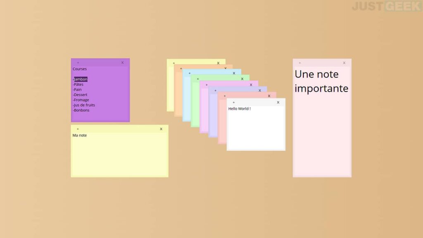Close the rear stacked yellow note

pos(218,63)
